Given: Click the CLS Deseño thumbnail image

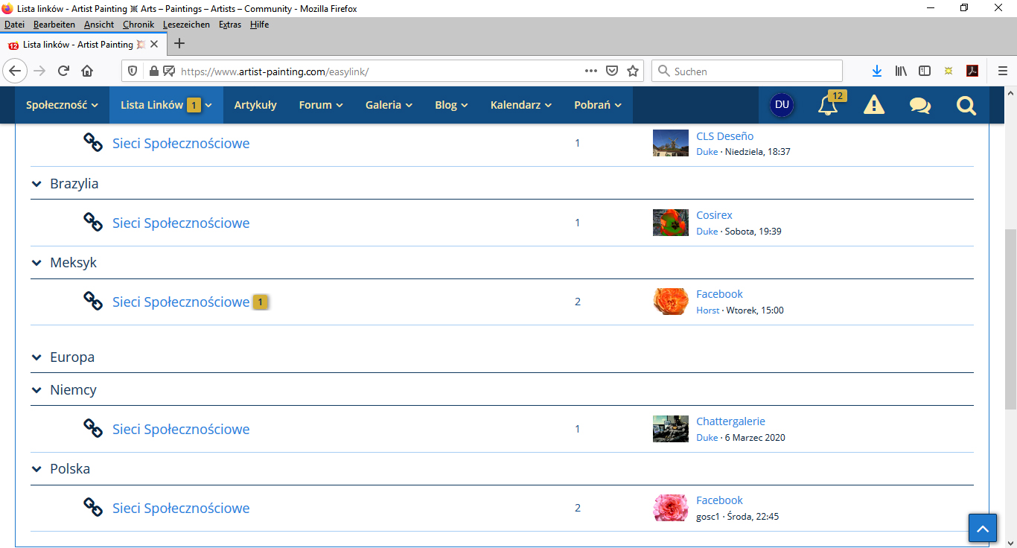Looking at the screenshot, I should 670,143.
